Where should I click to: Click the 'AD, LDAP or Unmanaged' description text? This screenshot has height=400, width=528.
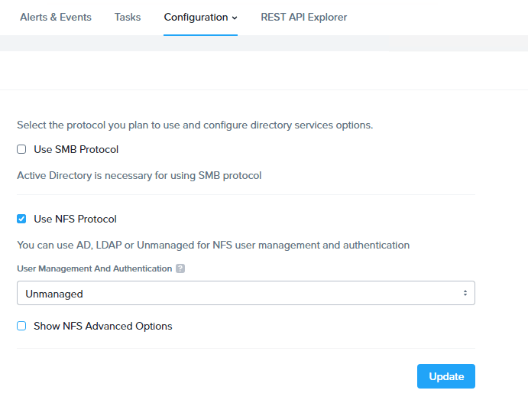tap(213, 246)
